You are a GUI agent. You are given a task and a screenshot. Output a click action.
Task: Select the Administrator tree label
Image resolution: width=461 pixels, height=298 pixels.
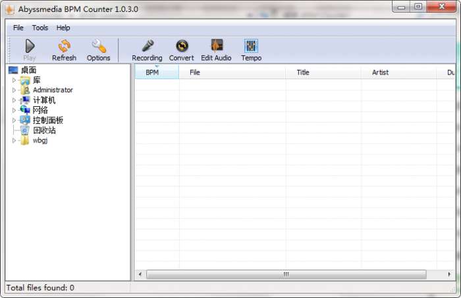53,90
